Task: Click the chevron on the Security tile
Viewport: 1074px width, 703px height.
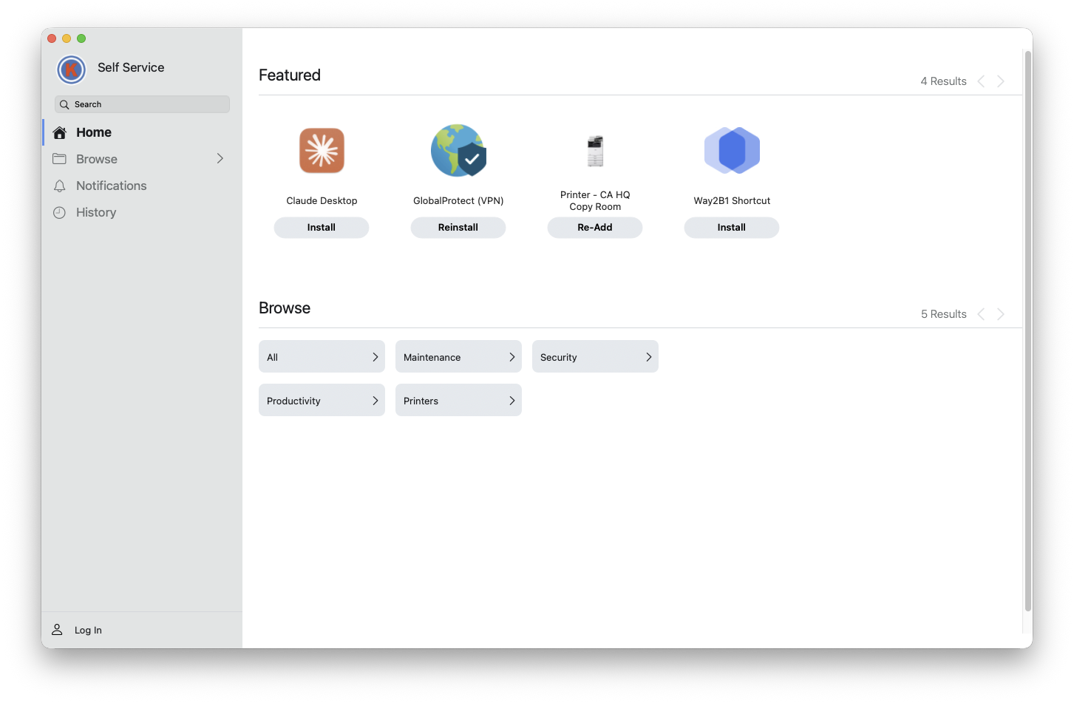Action: click(648, 357)
